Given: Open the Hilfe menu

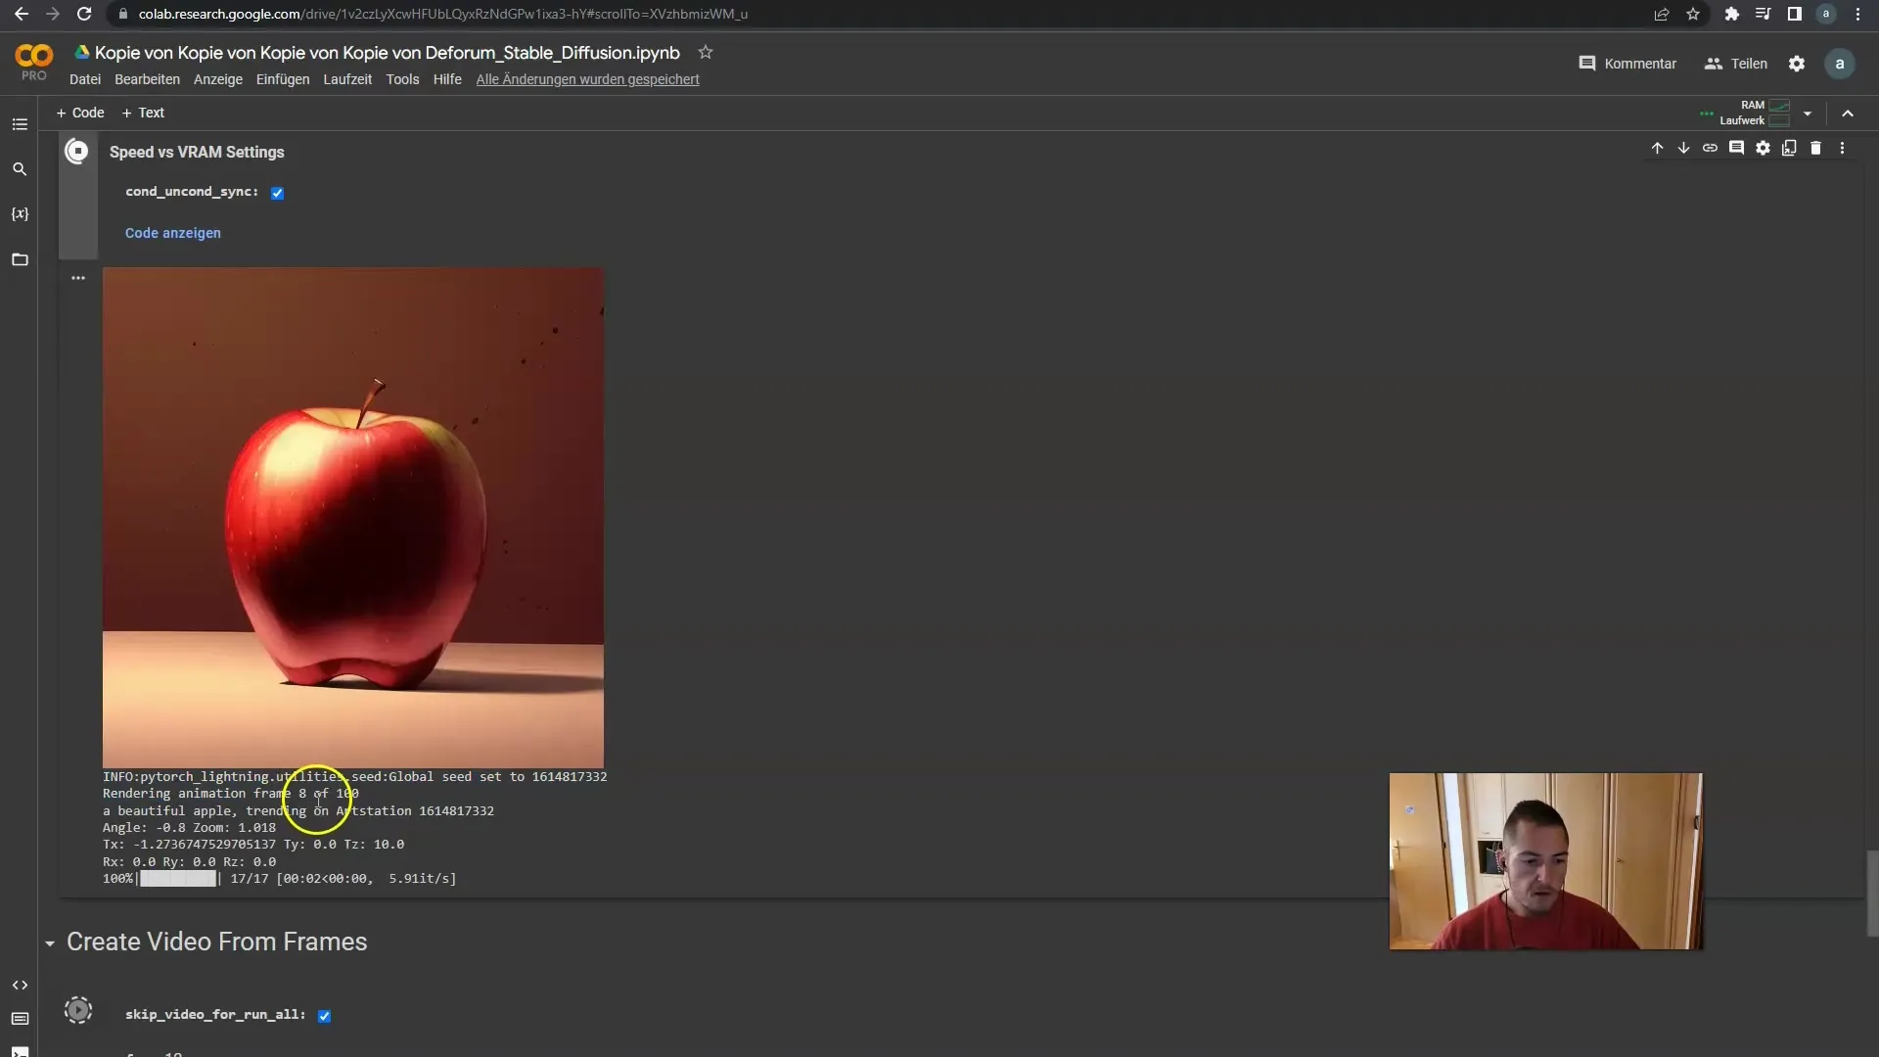Looking at the screenshot, I should (447, 79).
